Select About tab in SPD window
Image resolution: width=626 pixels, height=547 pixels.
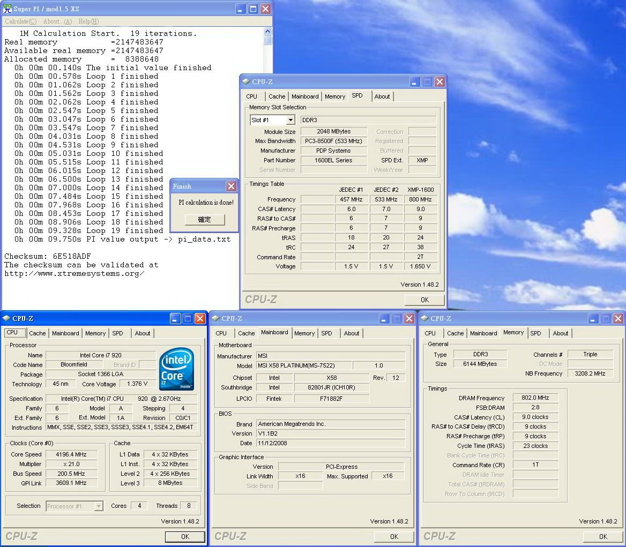tap(382, 96)
